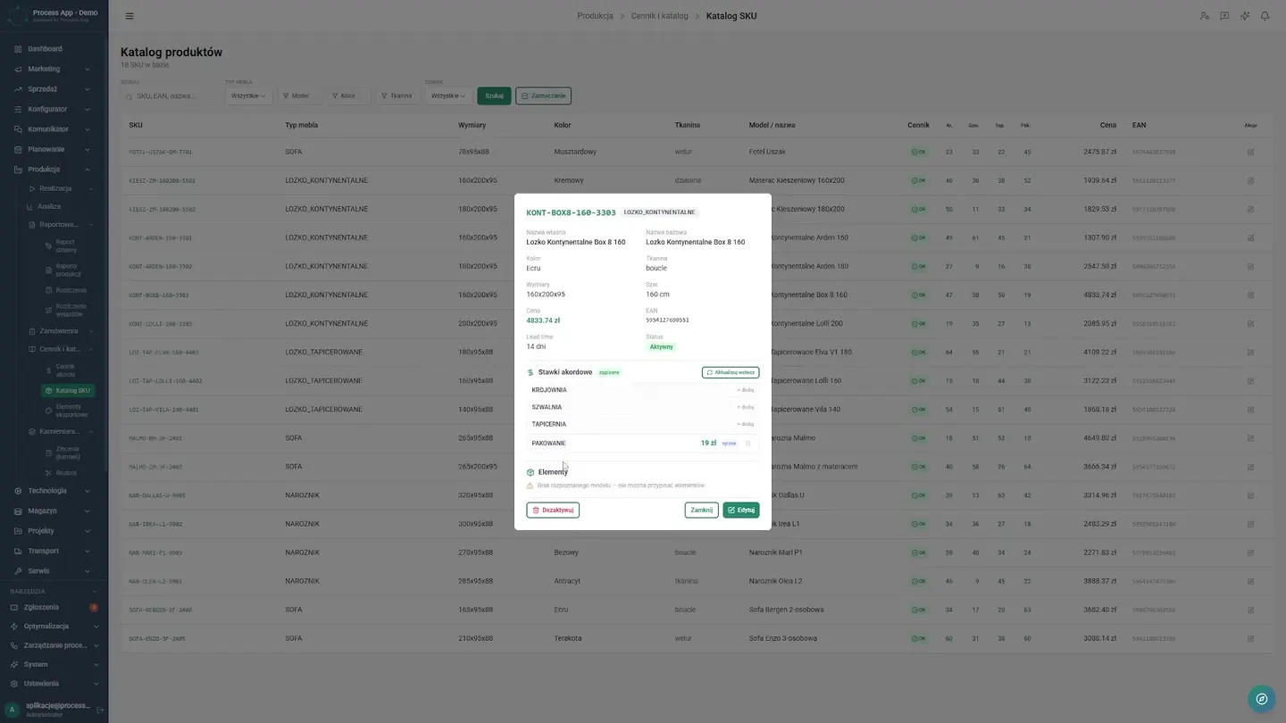Screen dimensions: 1286x723
Task: Expand Komunikator sidebar section
Action: (x=54, y=129)
